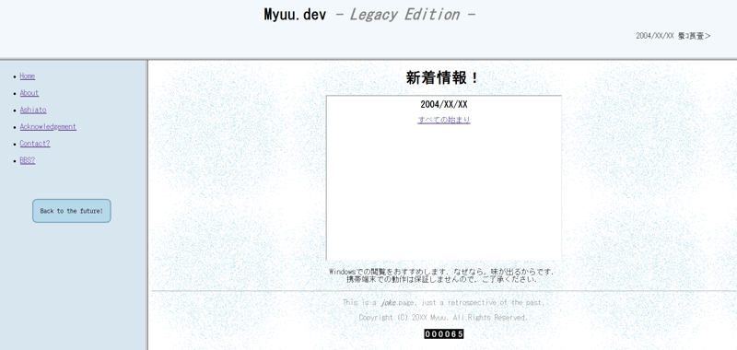Open the Ashiato link
The image size is (737, 350).
tap(33, 110)
